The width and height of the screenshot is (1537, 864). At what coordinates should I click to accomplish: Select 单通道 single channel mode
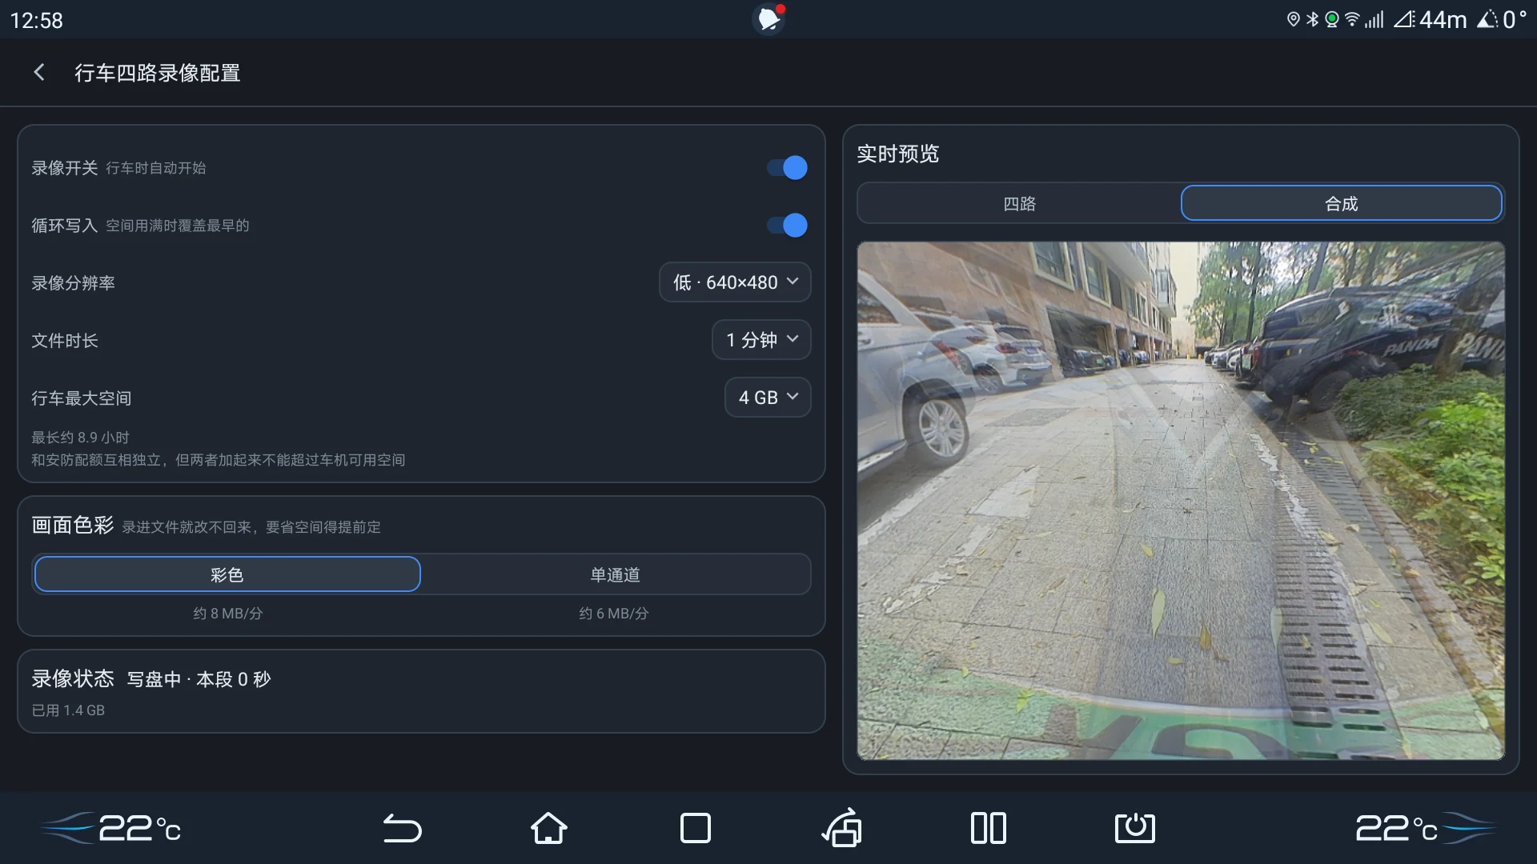615,574
